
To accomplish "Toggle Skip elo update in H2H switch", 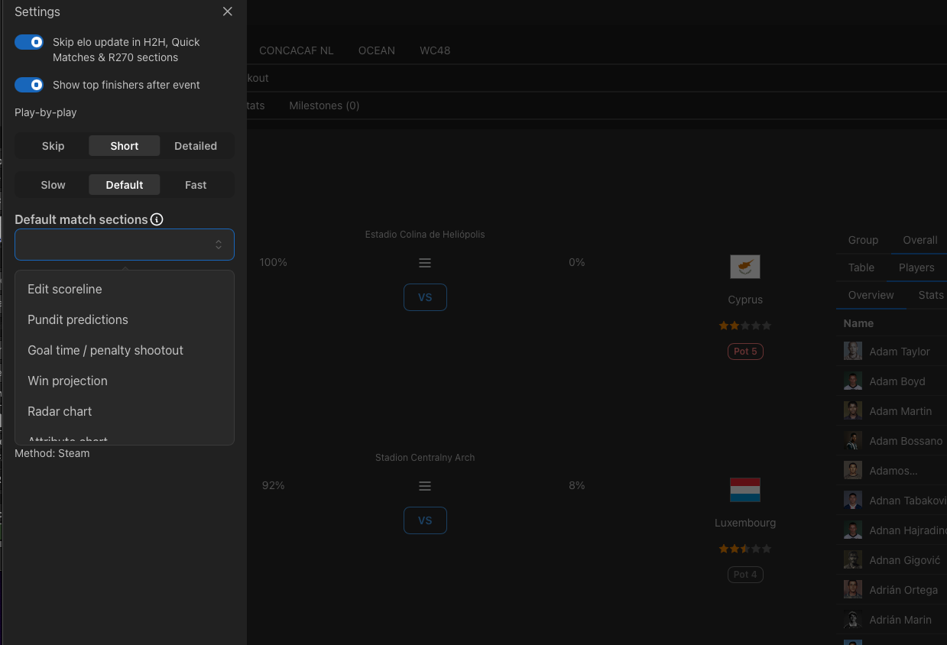I will tap(29, 42).
